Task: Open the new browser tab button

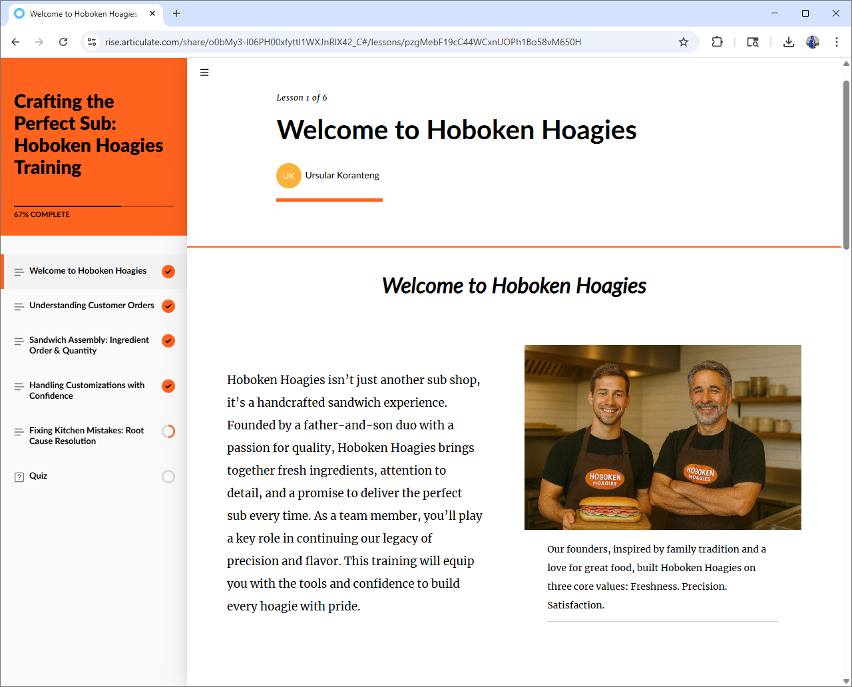Action: tap(176, 13)
